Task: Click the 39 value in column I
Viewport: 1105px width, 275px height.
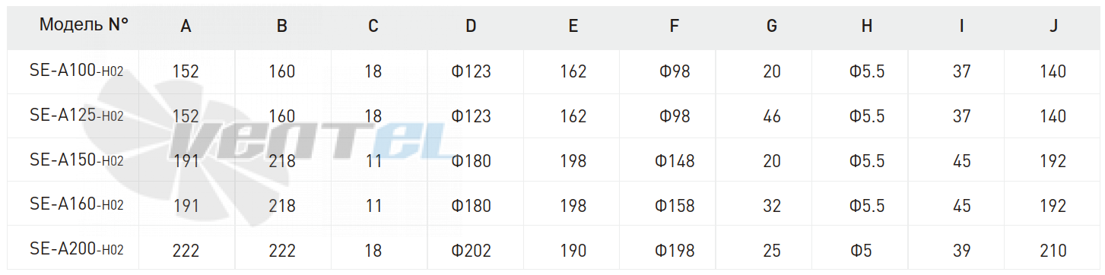Action: click(962, 251)
